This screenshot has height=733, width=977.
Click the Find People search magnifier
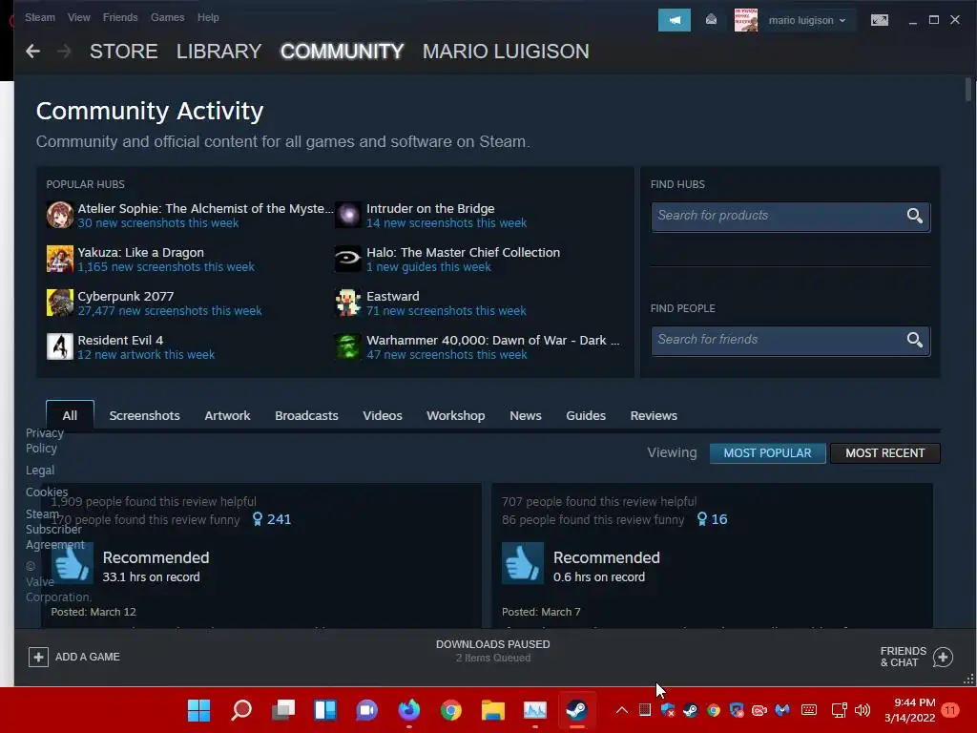tap(915, 340)
